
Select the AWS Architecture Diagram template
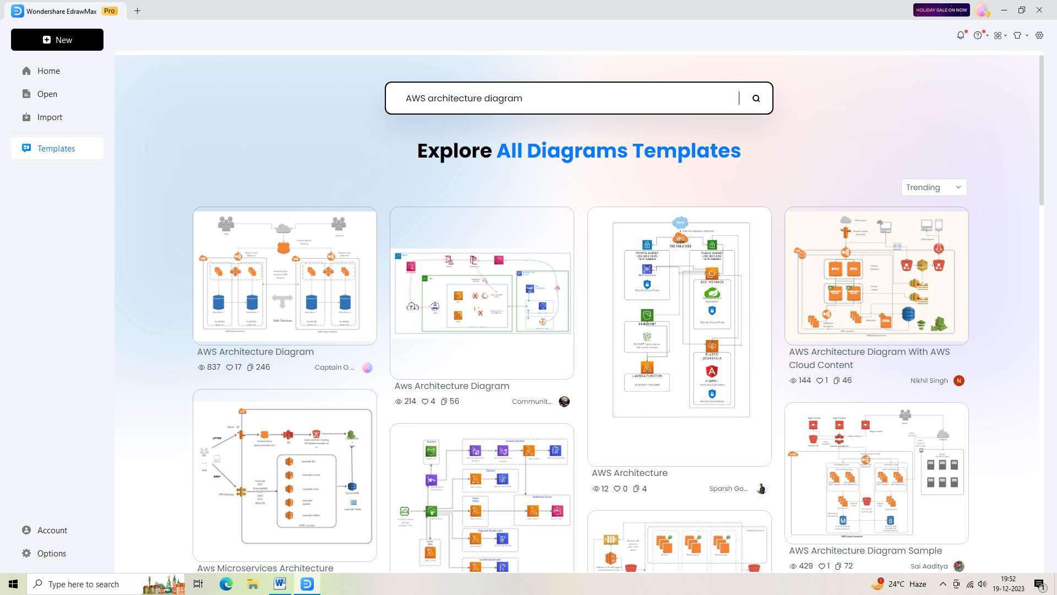pos(284,275)
